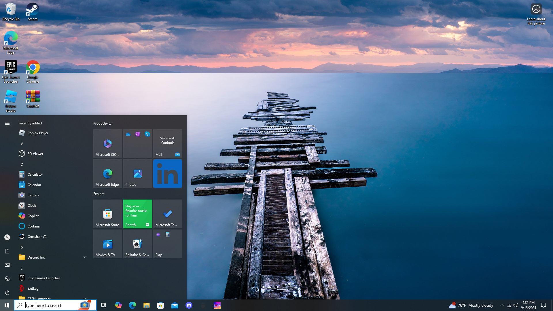Image resolution: width=553 pixels, height=311 pixels.
Task: Open the Solitaire & Casual Games tile
Action: [x=137, y=244]
